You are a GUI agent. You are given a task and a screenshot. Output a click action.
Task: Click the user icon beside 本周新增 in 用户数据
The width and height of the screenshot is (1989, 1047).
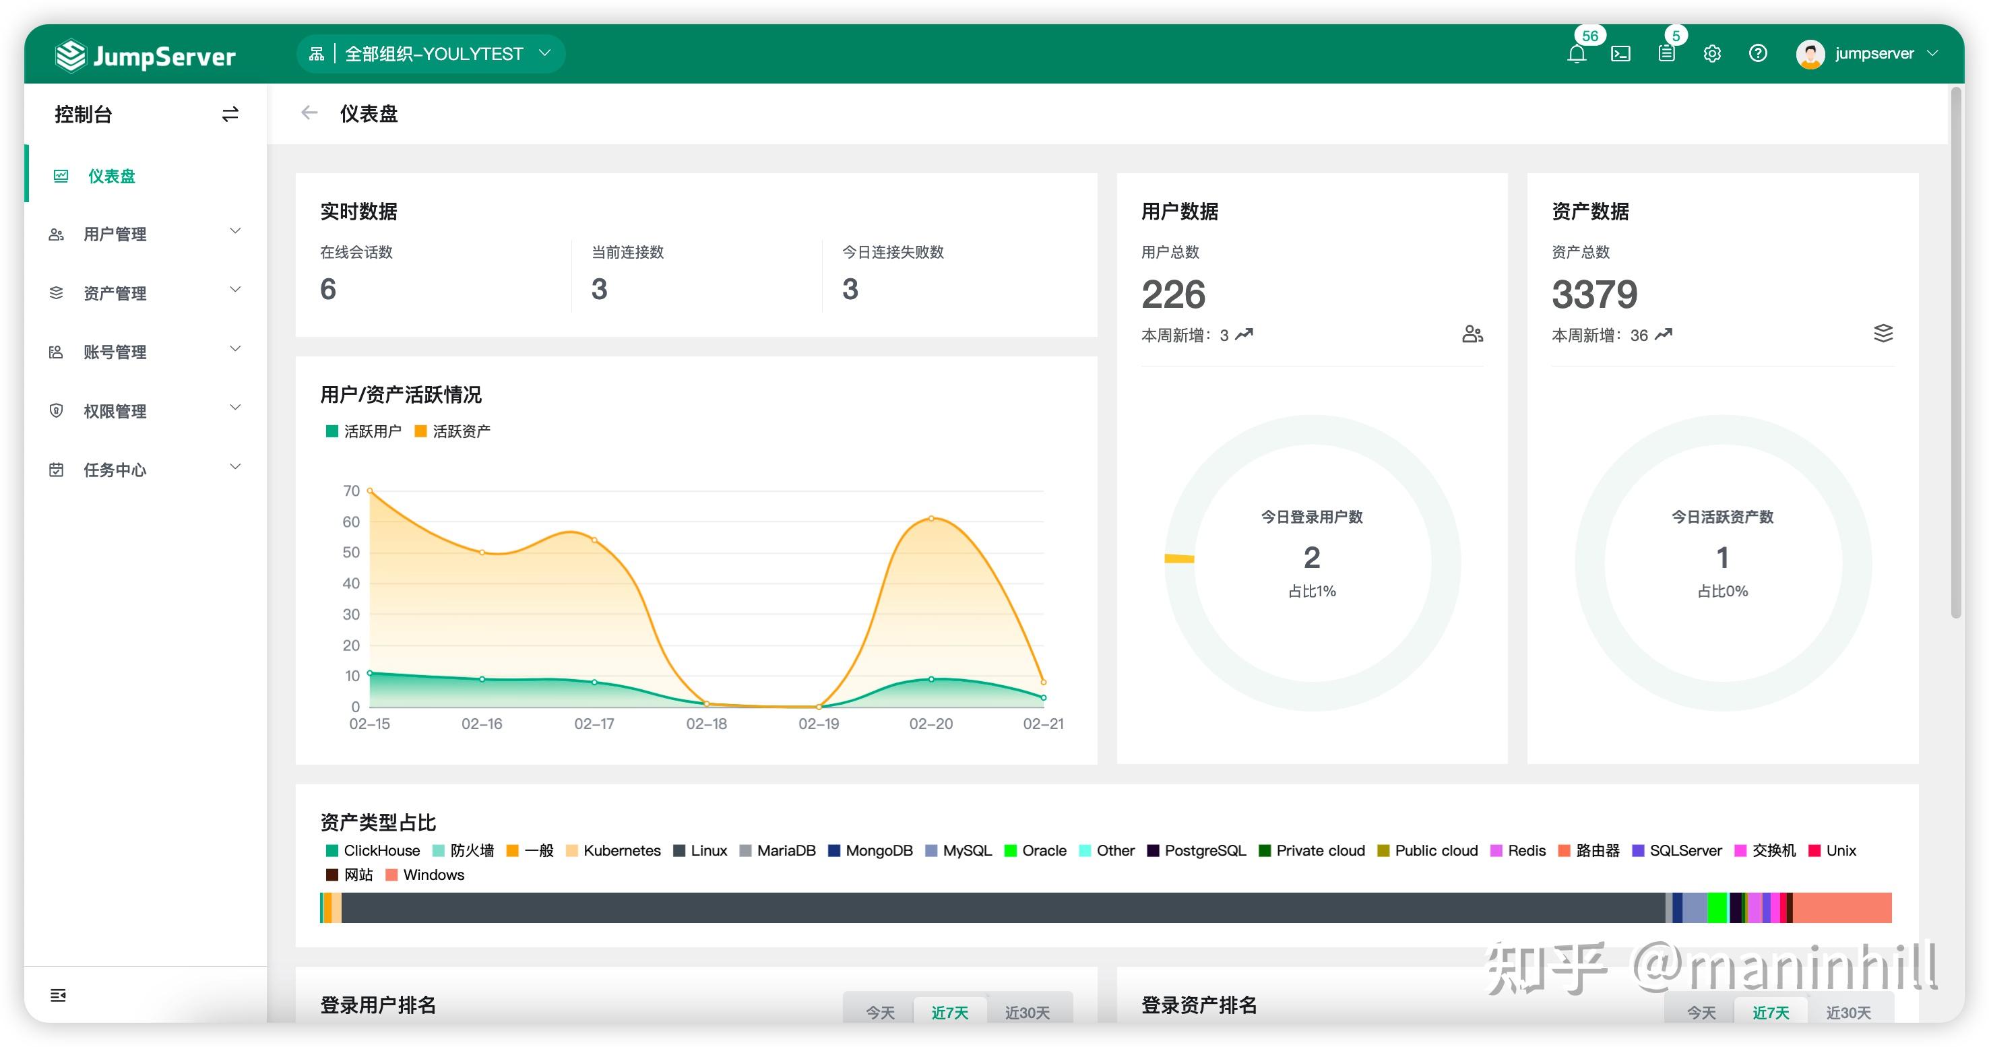[x=1473, y=334]
